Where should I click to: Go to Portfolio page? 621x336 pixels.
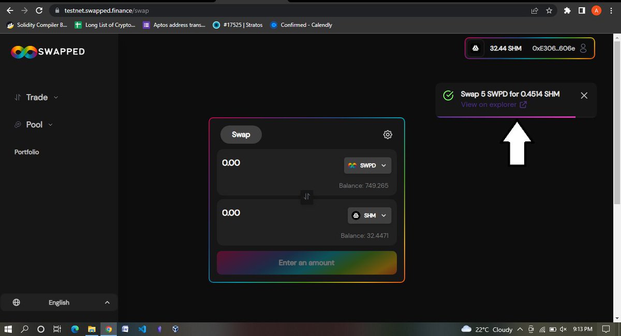(x=27, y=152)
